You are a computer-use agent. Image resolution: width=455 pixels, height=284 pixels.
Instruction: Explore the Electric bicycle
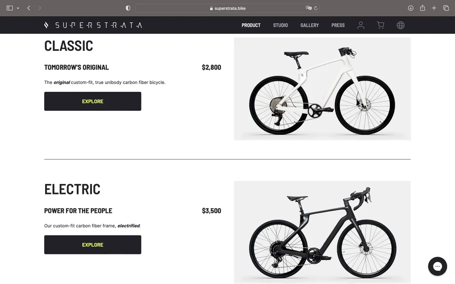tap(92, 245)
